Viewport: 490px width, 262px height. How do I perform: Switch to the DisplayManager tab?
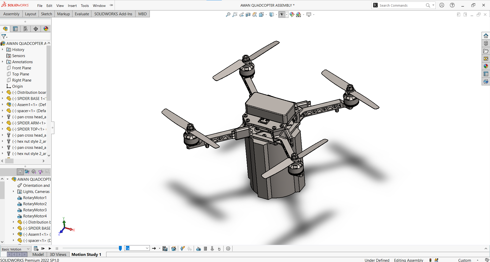(x=46, y=29)
